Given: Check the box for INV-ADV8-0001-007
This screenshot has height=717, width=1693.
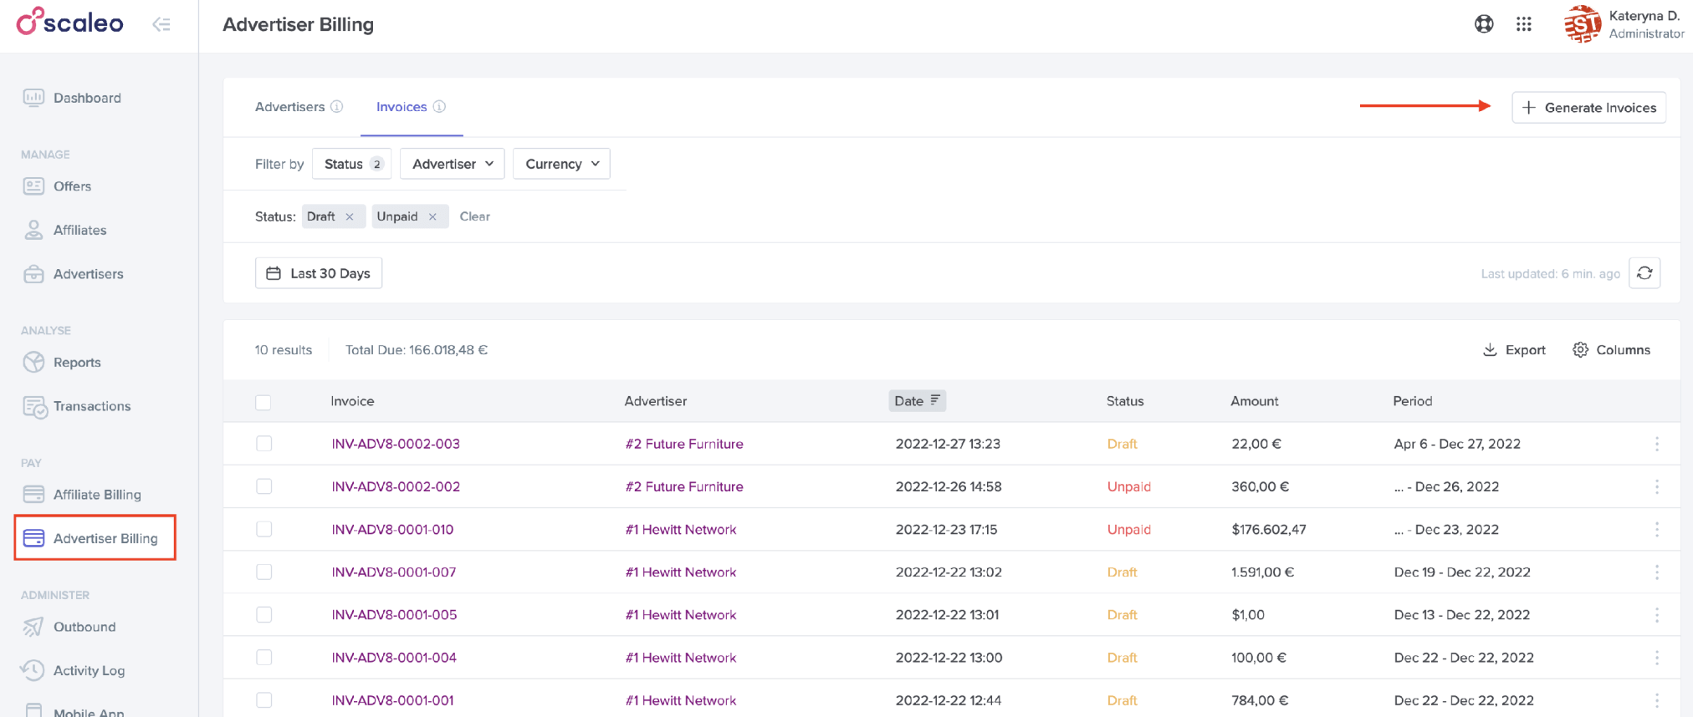Looking at the screenshot, I should click(x=264, y=572).
